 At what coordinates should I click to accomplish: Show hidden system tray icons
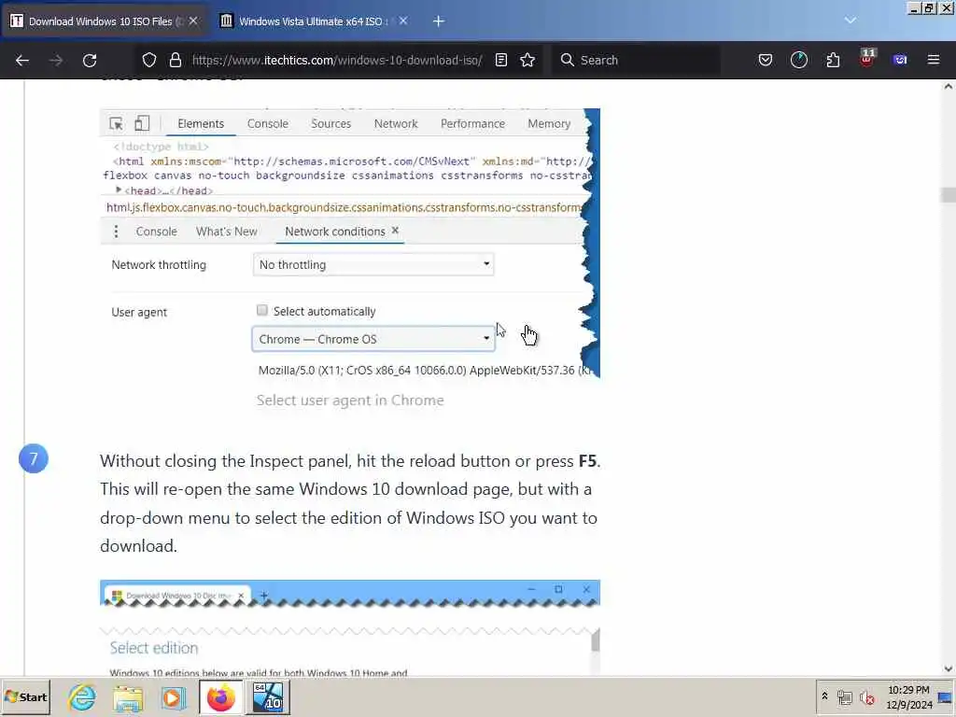coord(824,696)
